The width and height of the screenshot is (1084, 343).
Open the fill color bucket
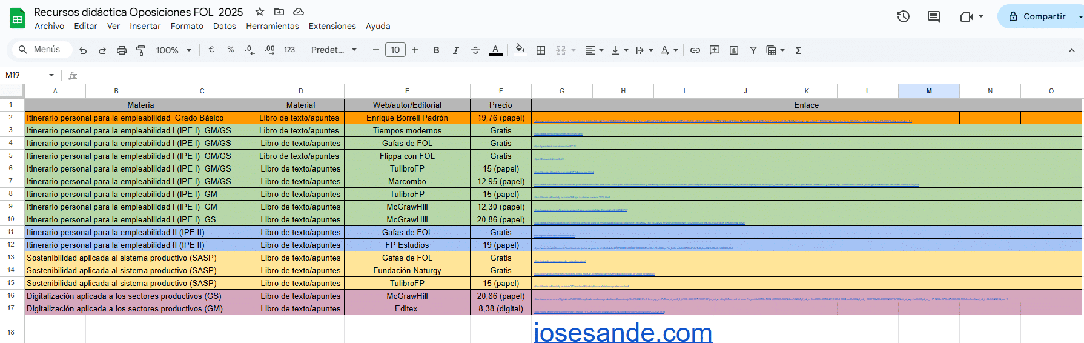pyautogui.click(x=520, y=50)
